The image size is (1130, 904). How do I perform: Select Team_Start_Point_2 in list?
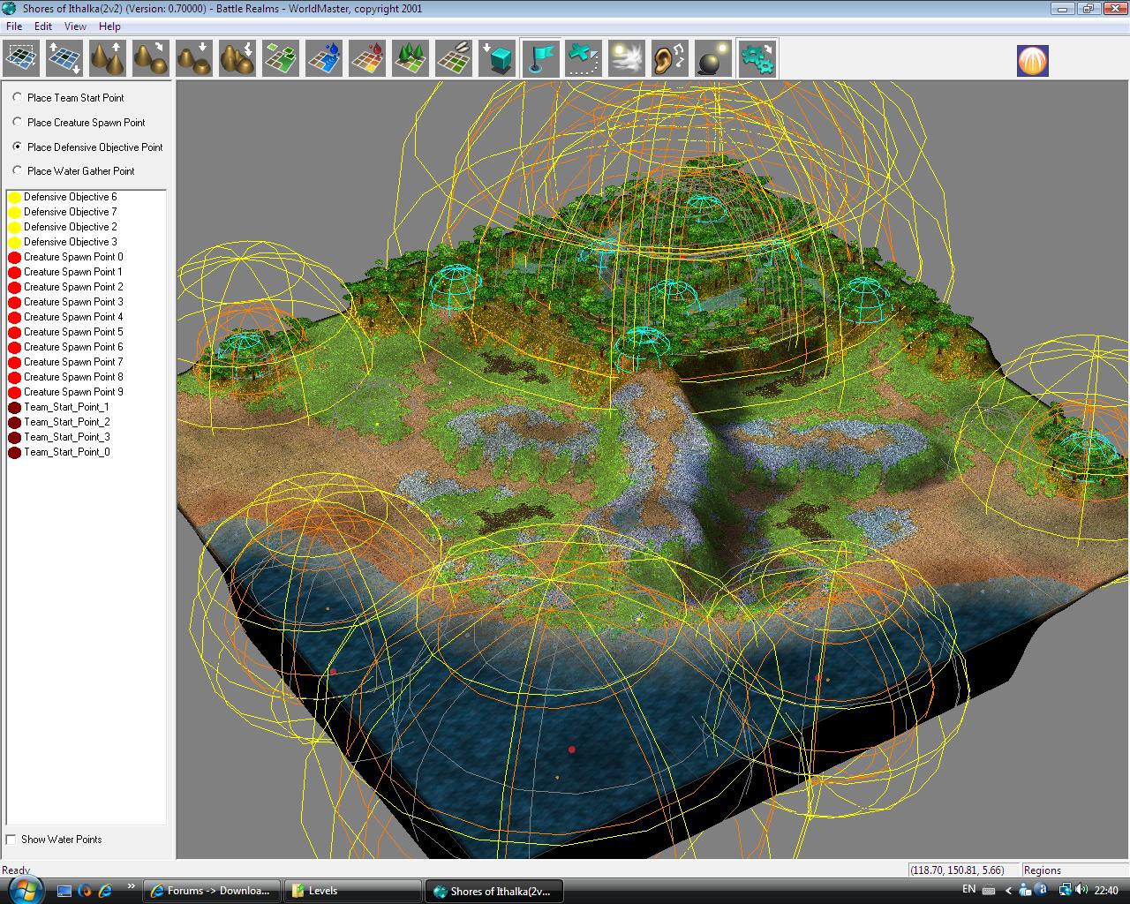coord(66,422)
